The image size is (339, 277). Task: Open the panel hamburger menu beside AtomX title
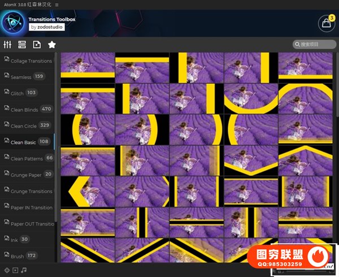(56, 5)
